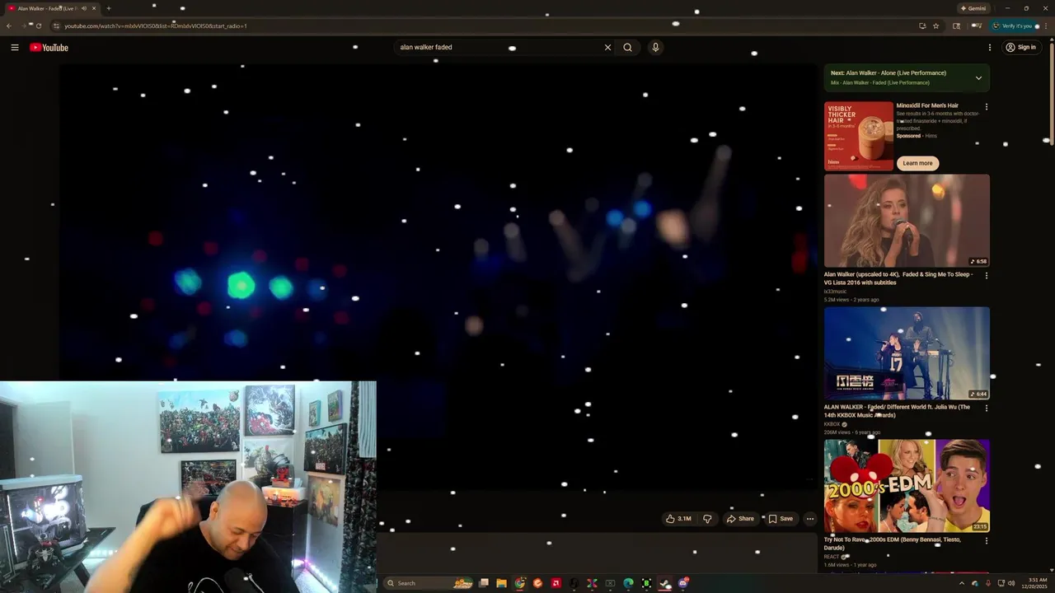Click the KKBOX channel name
Viewport: 1055px width, 593px height.
point(832,424)
